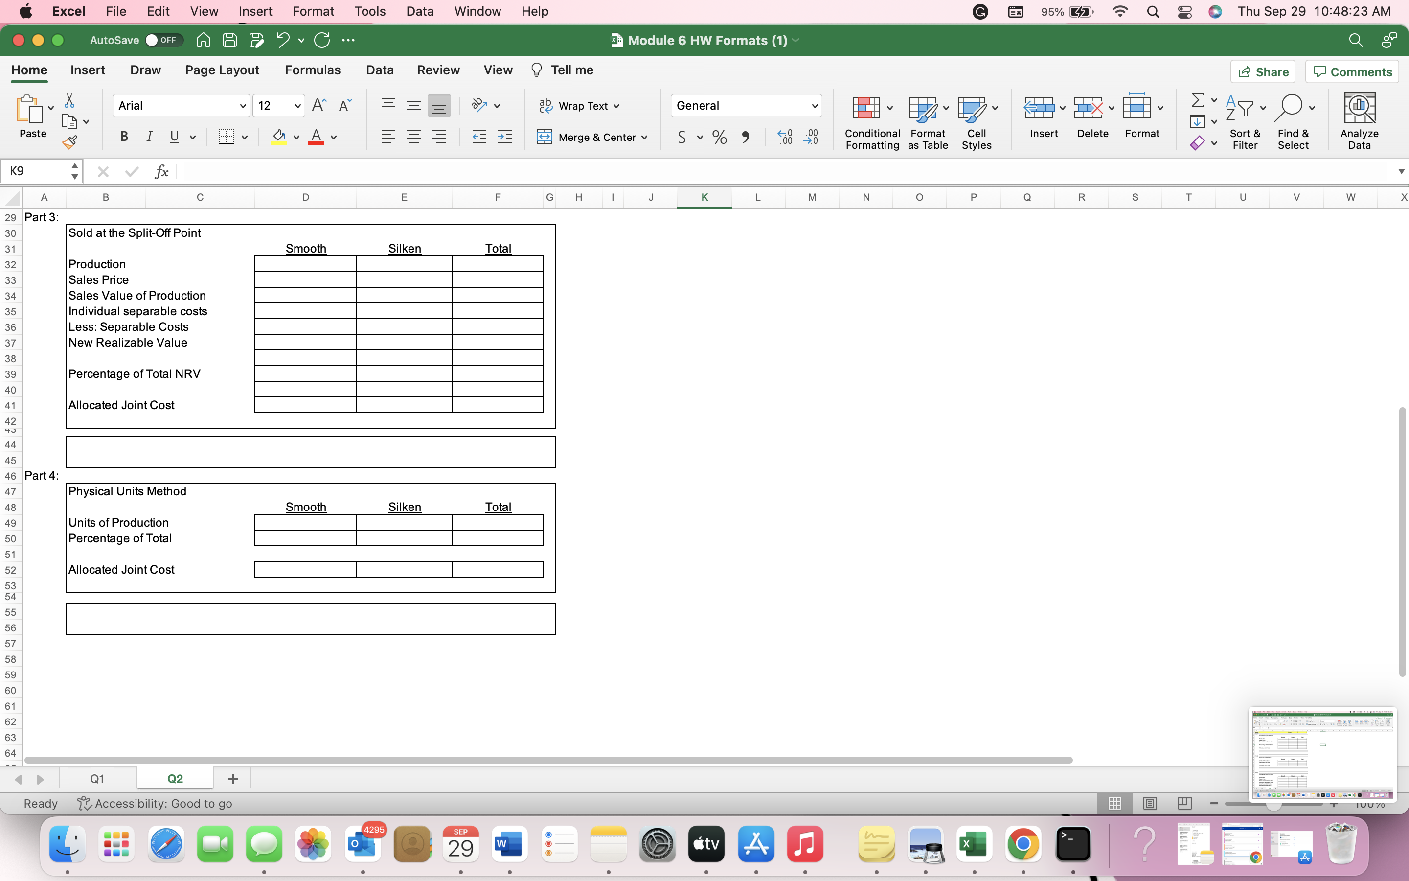Apply Percent Style formatting
This screenshot has width=1409, height=881.
[719, 137]
